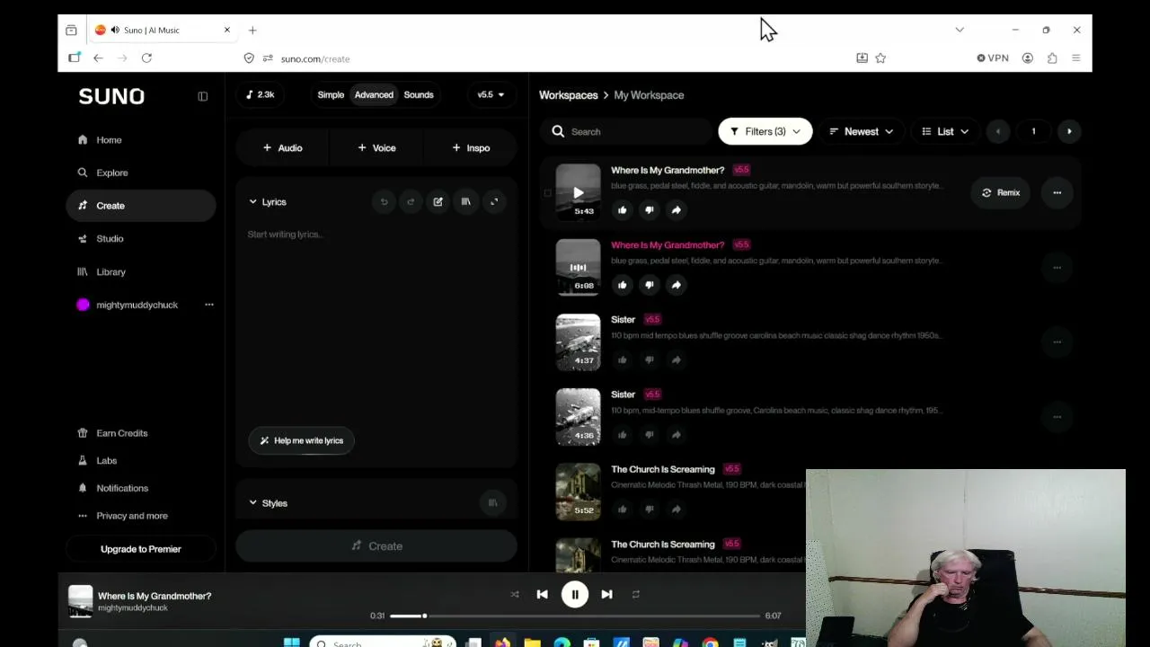Image resolution: width=1150 pixels, height=647 pixels.
Task: Skip to the previous track in player
Action: pyautogui.click(x=542, y=594)
